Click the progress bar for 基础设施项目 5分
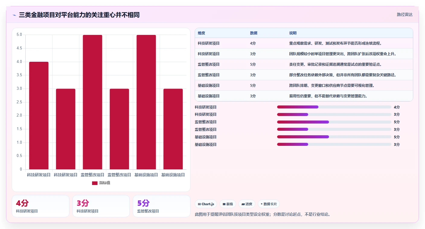 (334, 137)
